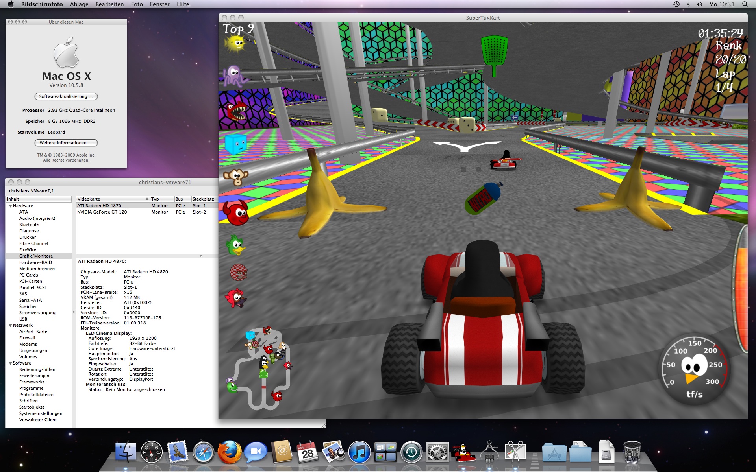
Task: Select FireWire in sidebar
Action: 39,250
